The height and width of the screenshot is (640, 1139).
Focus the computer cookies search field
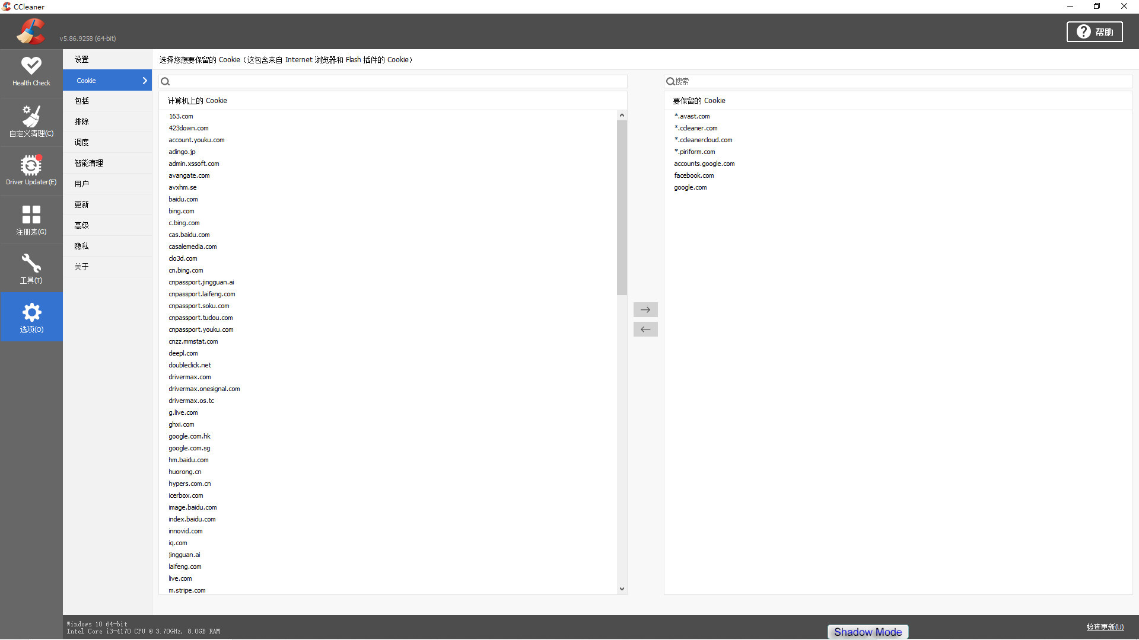click(x=393, y=82)
